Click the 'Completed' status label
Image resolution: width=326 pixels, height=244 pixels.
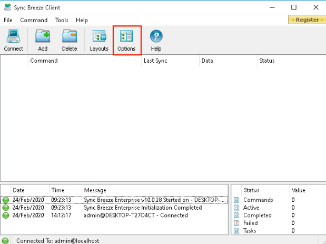[258, 216]
